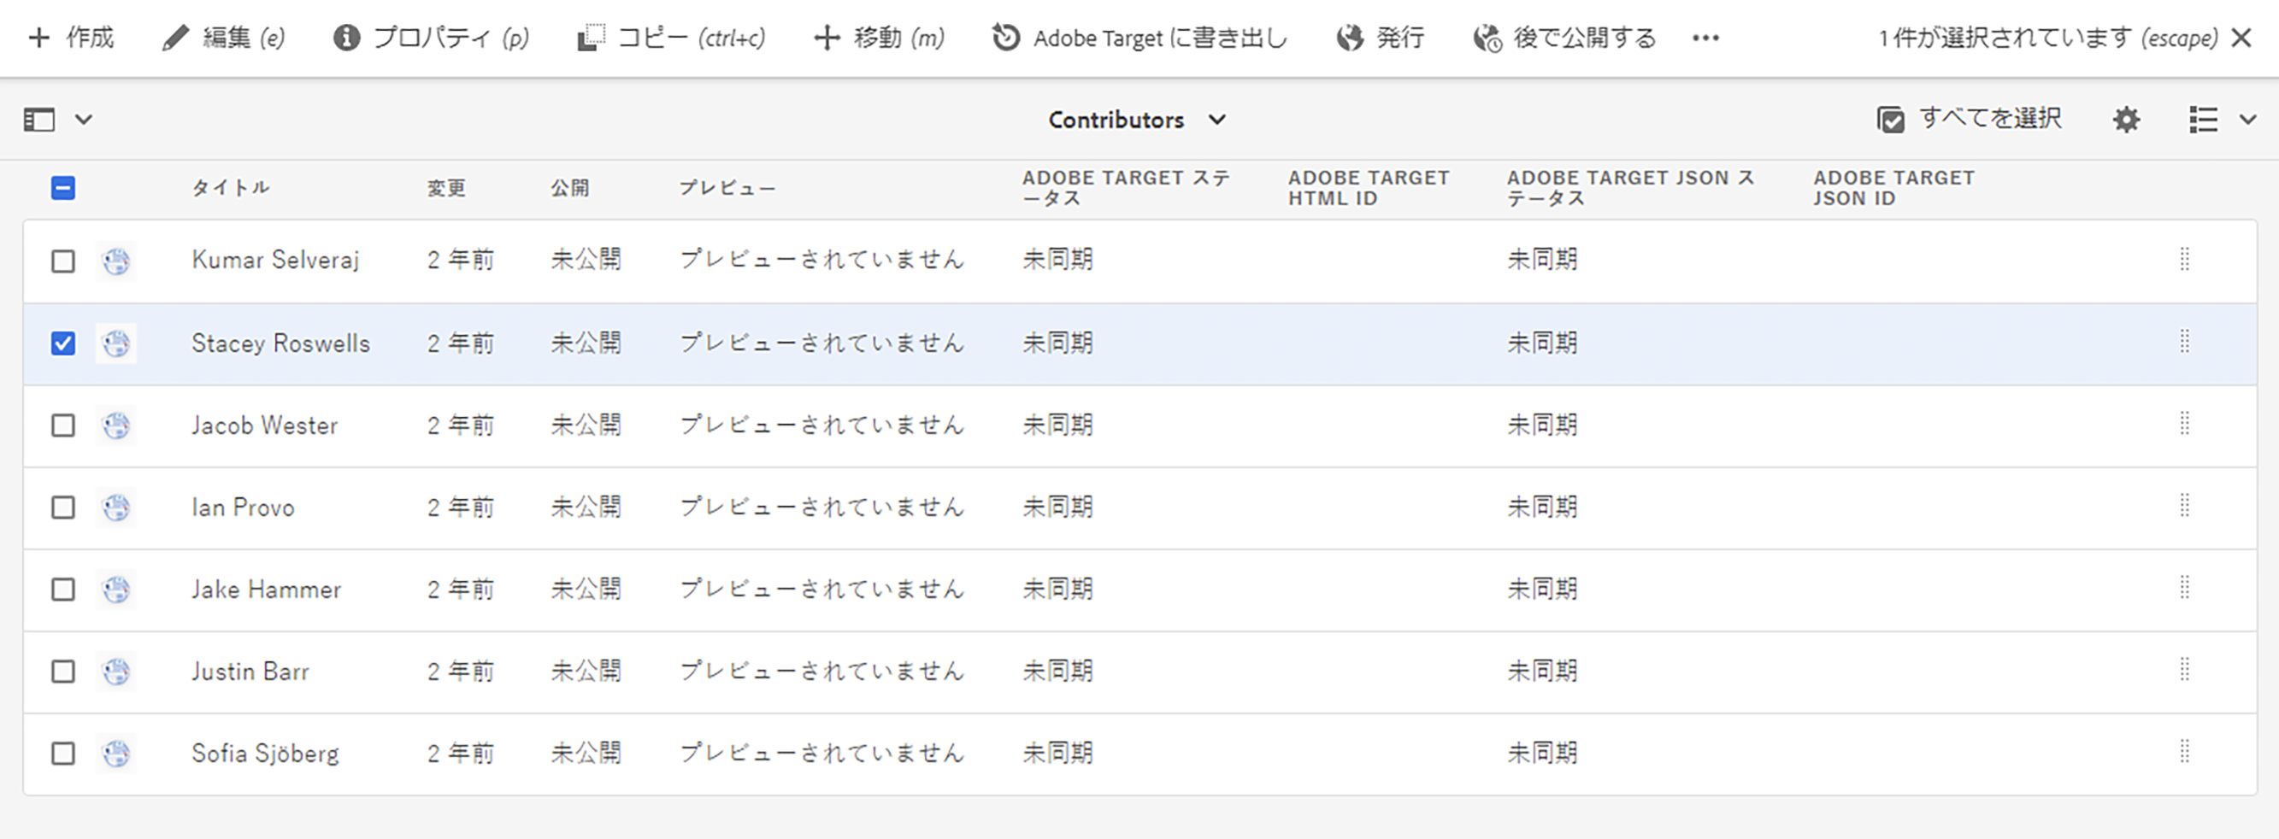Image resolution: width=2279 pixels, height=839 pixels.
Task: Open Properties (プロパティ) info icon
Action: pos(346,38)
